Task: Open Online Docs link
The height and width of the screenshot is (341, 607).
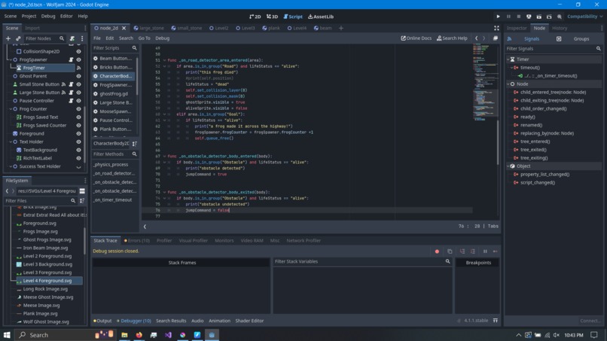Action: point(416,38)
